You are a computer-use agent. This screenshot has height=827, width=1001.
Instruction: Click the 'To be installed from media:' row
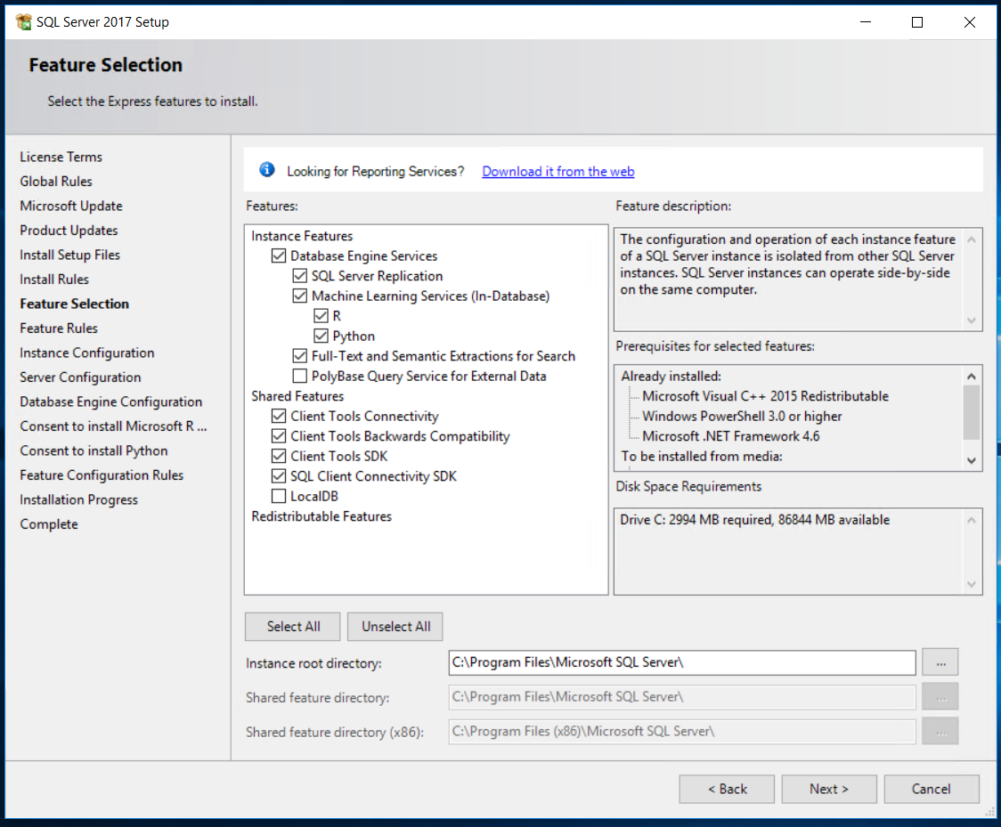[x=702, y=457]
